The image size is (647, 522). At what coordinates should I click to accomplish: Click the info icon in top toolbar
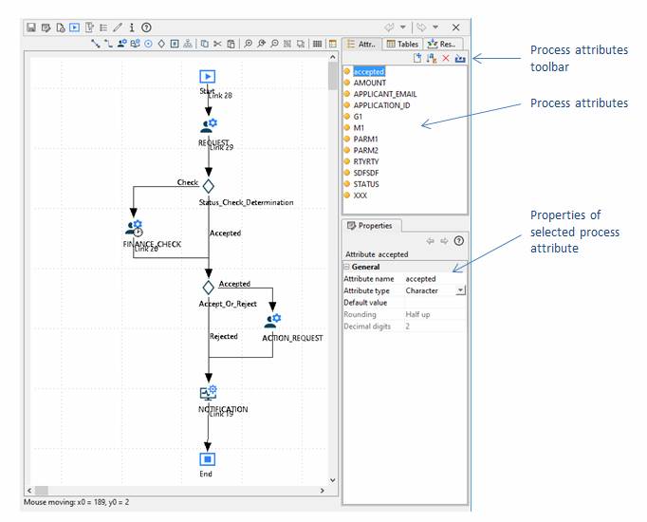click(x=132, y=28)
